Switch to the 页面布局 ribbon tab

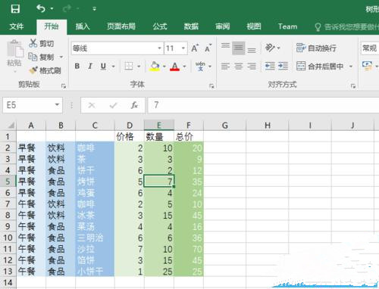click(121, 26)
